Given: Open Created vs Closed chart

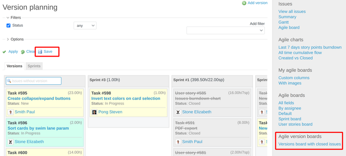Looking at the screenshot, I should (x=295, y=58).
